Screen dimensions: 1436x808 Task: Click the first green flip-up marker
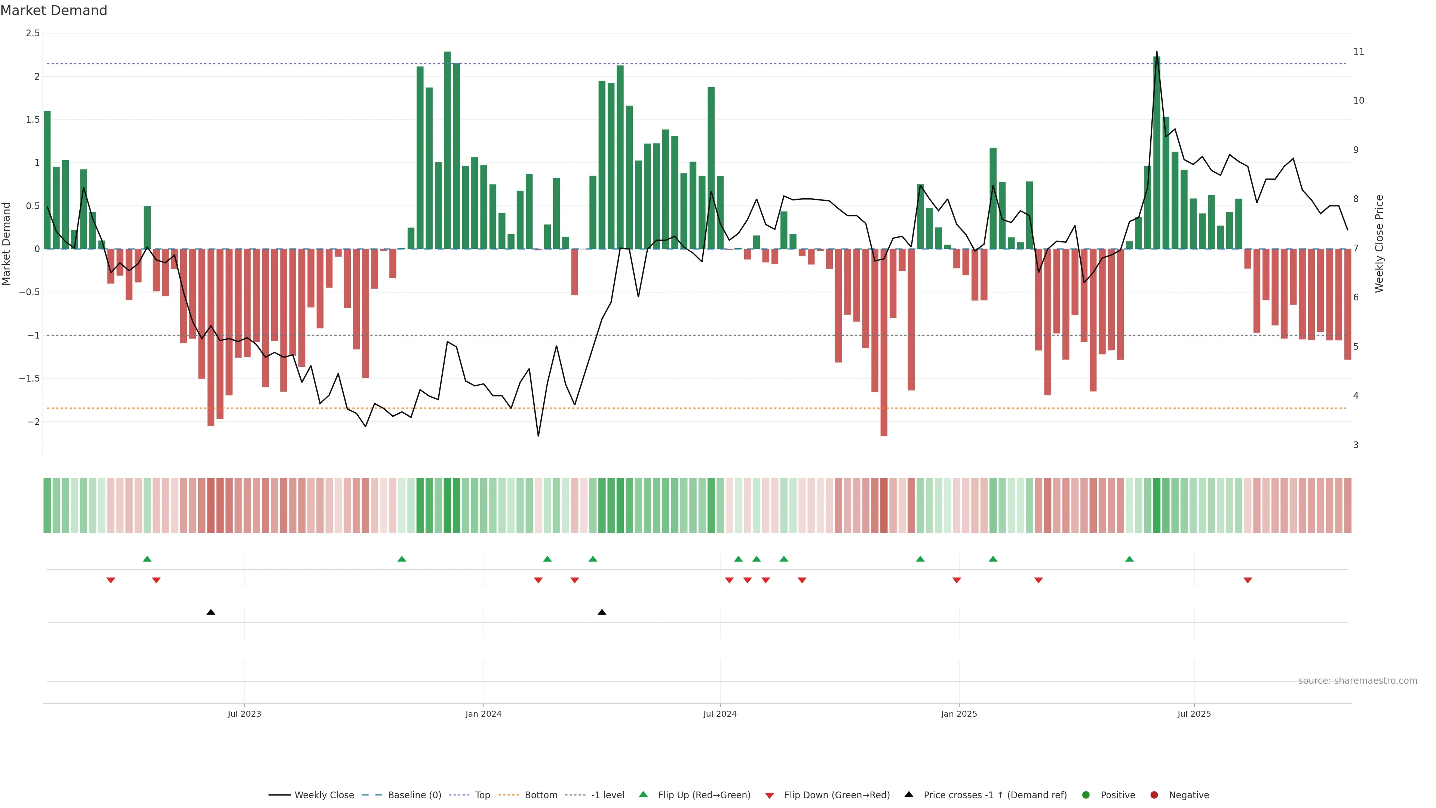pyautogui.click(x=147, y=559)
